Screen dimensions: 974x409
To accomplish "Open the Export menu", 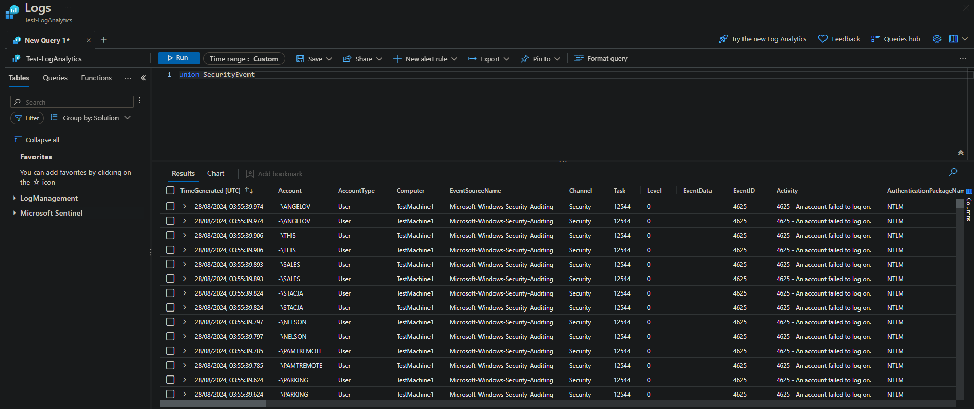I will (x=488, y=59).
